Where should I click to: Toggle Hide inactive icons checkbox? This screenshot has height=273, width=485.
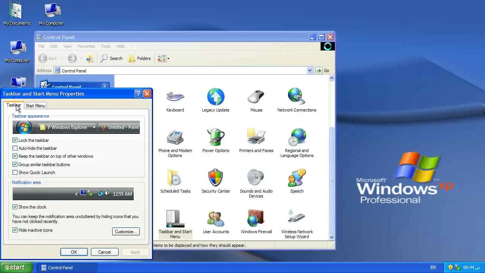(x=15, y=230)
